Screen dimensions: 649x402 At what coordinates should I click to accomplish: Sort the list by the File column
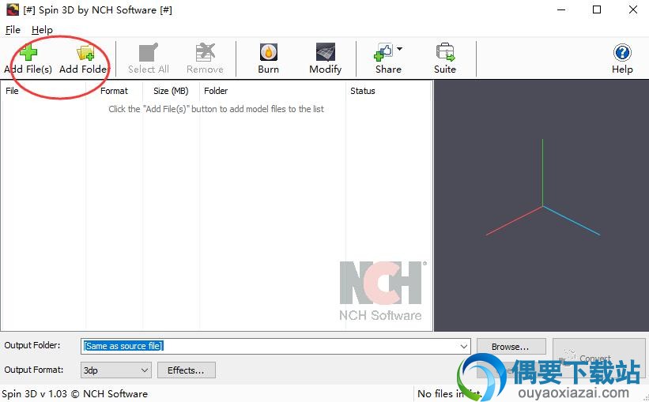[x=43, y=91]
